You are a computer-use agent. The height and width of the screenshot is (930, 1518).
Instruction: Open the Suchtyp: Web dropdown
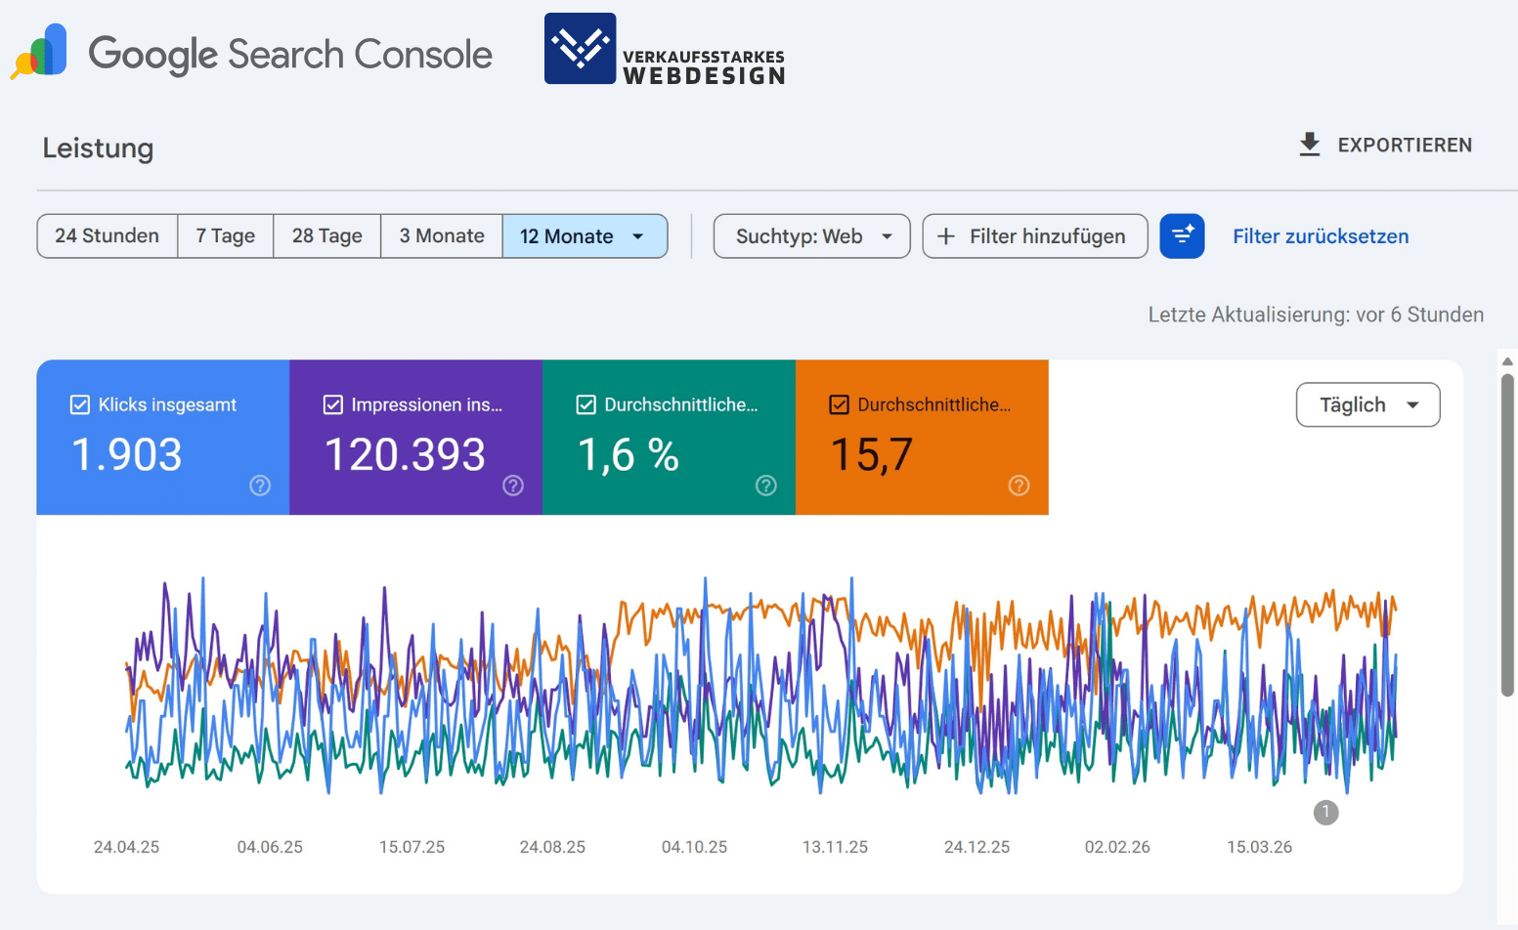coord(810,235)
